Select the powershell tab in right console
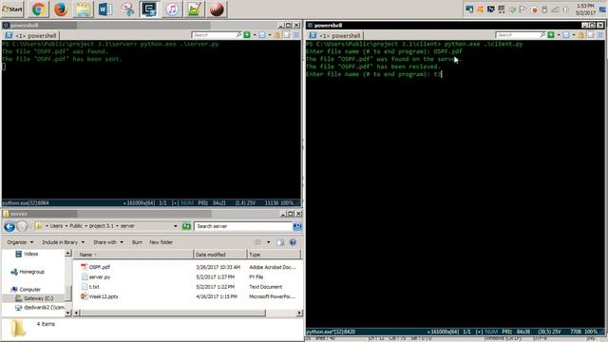 point(335,35)
